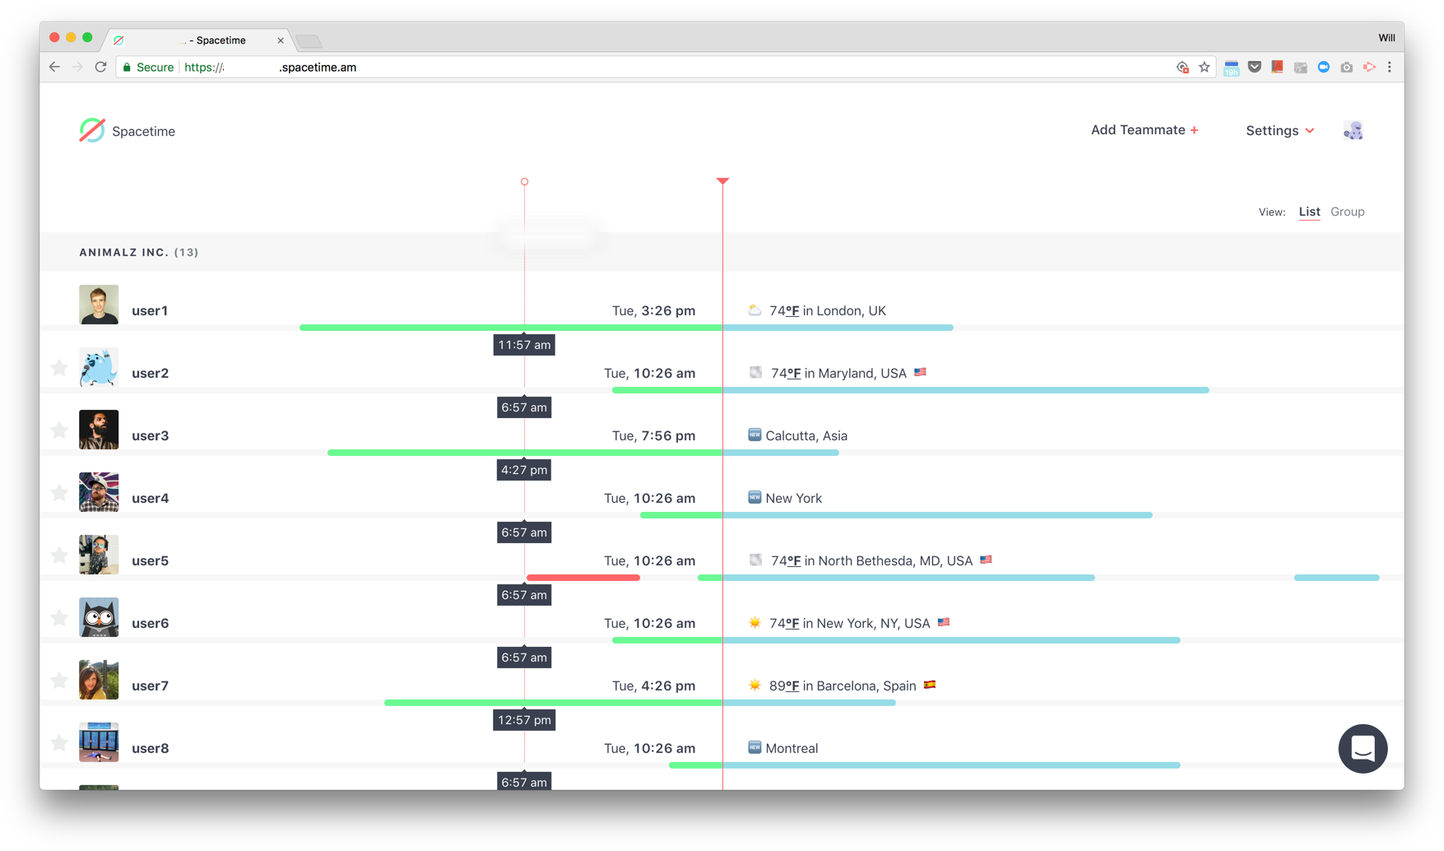The height and width of the screenshot is (851, 1444).
Task: Favorite user3 with the star
Action: pyautogui.click(x=59, y=430)
